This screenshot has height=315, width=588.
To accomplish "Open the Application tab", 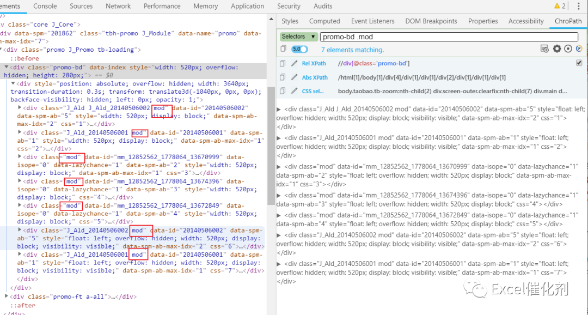I will pyautogui.click(x=248, y=6).
